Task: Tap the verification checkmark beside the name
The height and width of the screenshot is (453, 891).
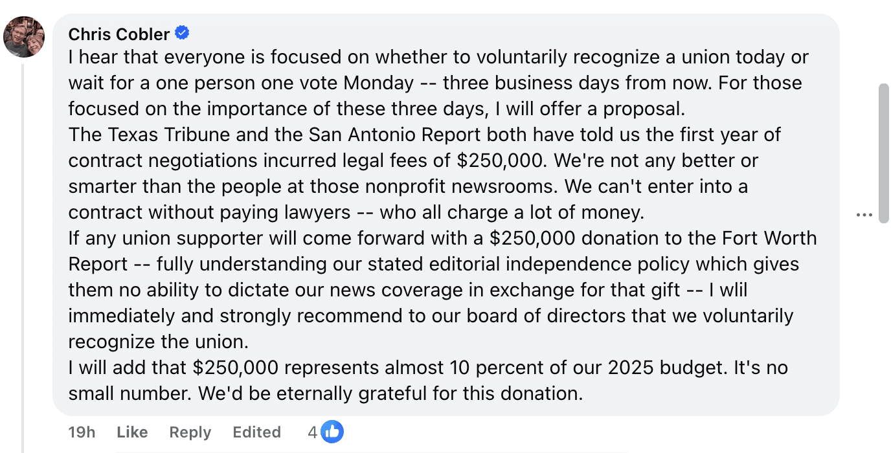Action: coord(182,32)
